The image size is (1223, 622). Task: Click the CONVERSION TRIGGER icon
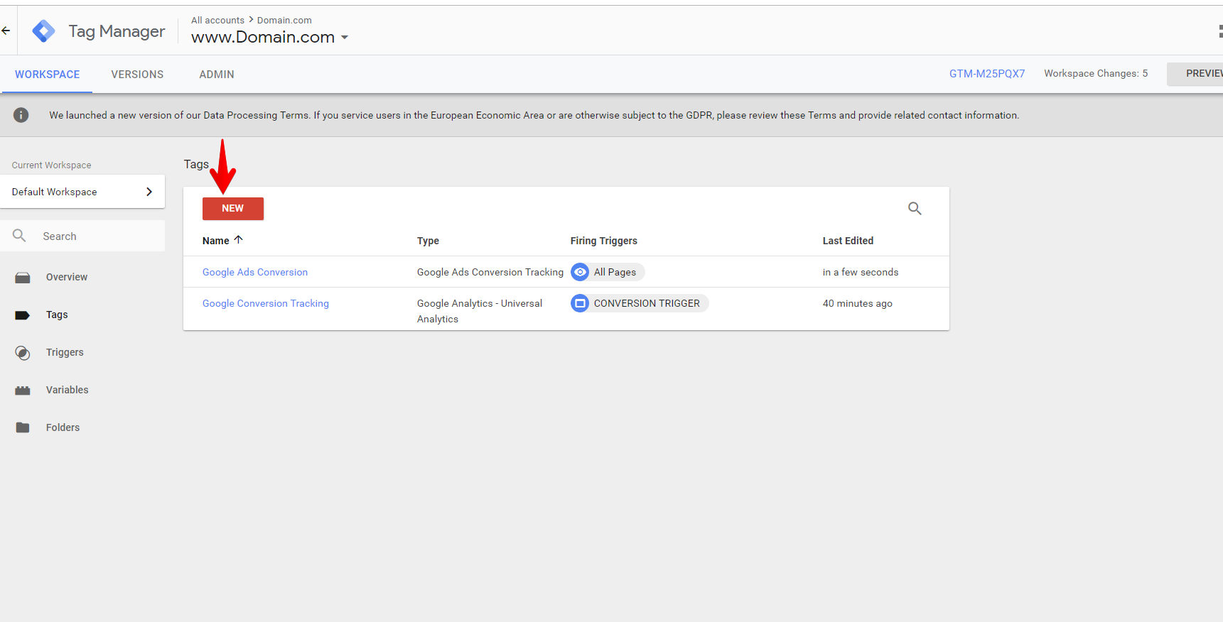(x=581, y=303)
